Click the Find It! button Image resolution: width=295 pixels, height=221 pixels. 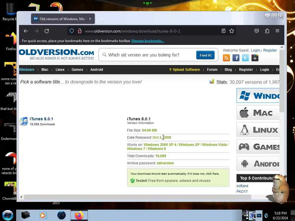(205, 55)
